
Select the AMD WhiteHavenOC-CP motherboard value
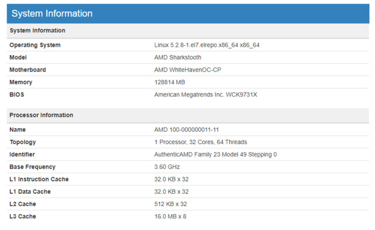(x=187, y=70)
